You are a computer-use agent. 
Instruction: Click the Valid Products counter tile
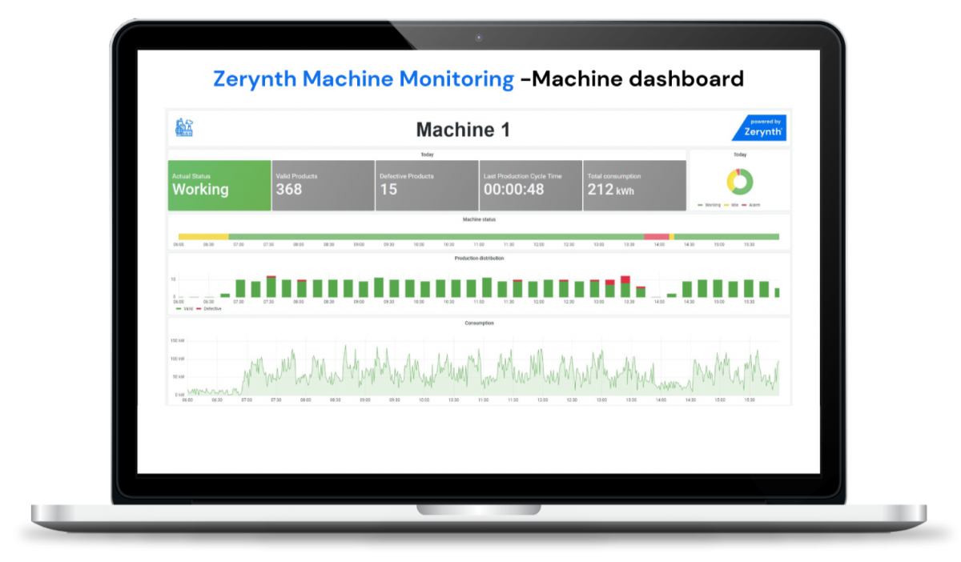click(322, 185)
